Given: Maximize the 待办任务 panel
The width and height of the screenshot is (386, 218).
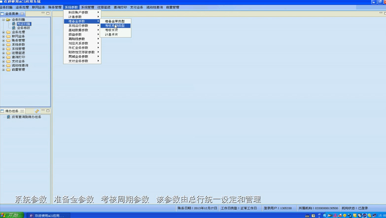Looking at the screenshot, I should [x=48, y=111].
